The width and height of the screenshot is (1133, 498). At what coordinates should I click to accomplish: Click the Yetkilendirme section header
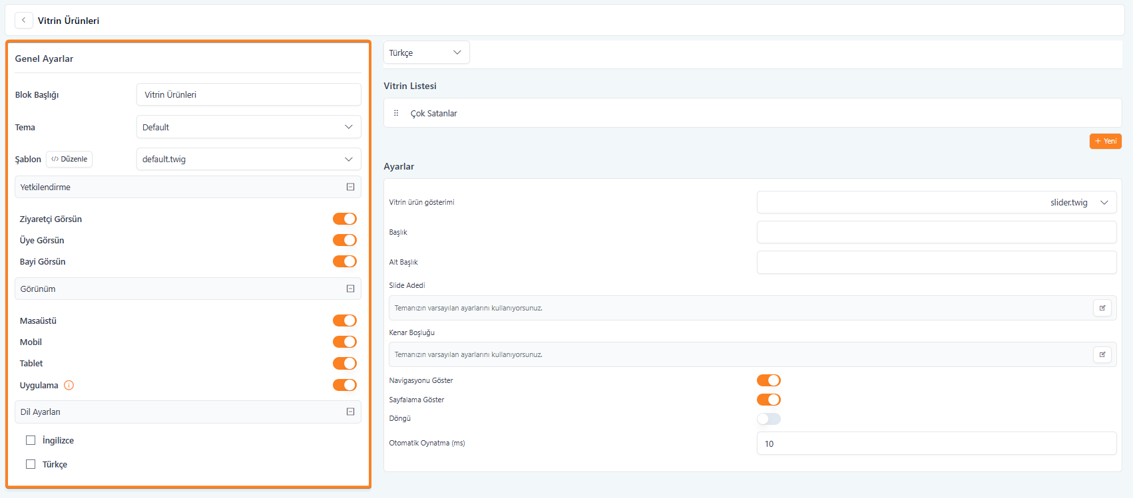(x=188, y=187)
